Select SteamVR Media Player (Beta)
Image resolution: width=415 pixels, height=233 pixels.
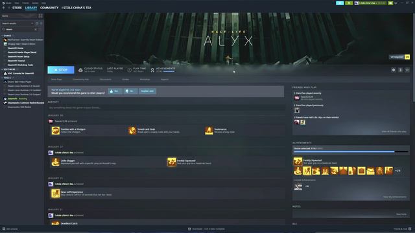[x=22, y=52]
